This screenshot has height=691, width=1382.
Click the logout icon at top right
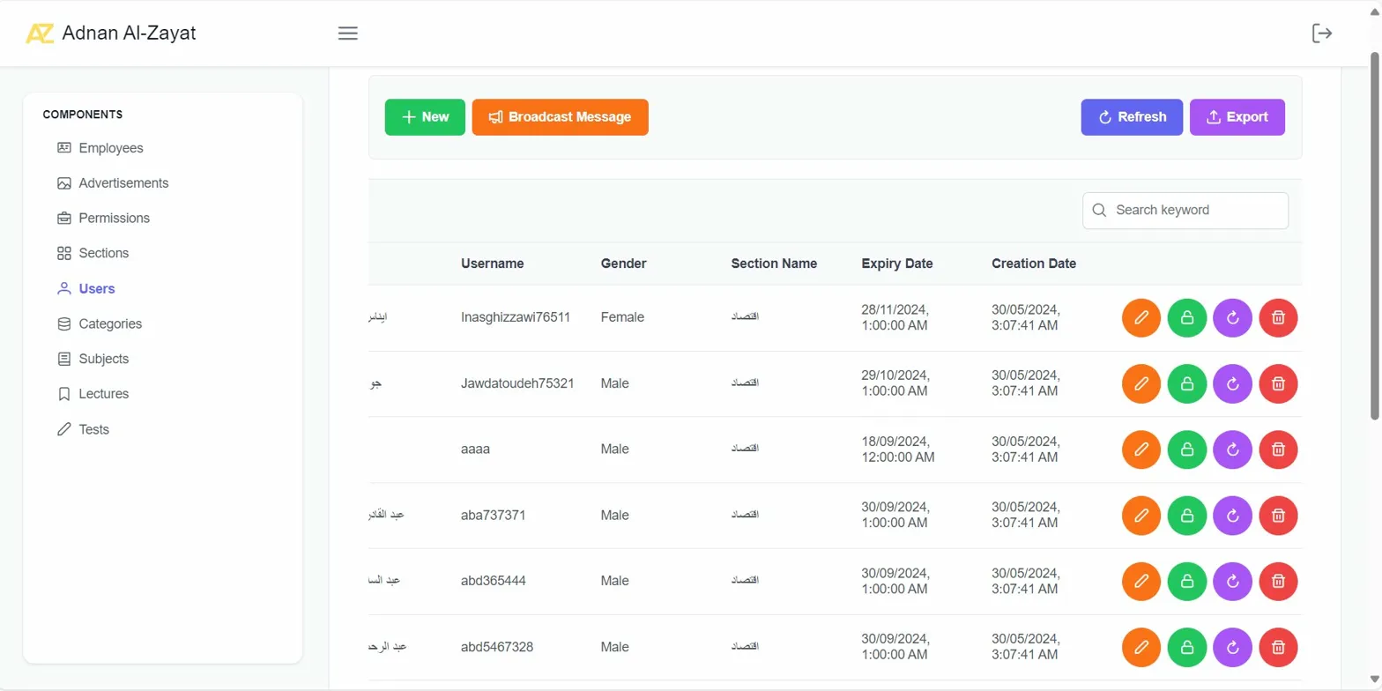tap(1321, 33)
